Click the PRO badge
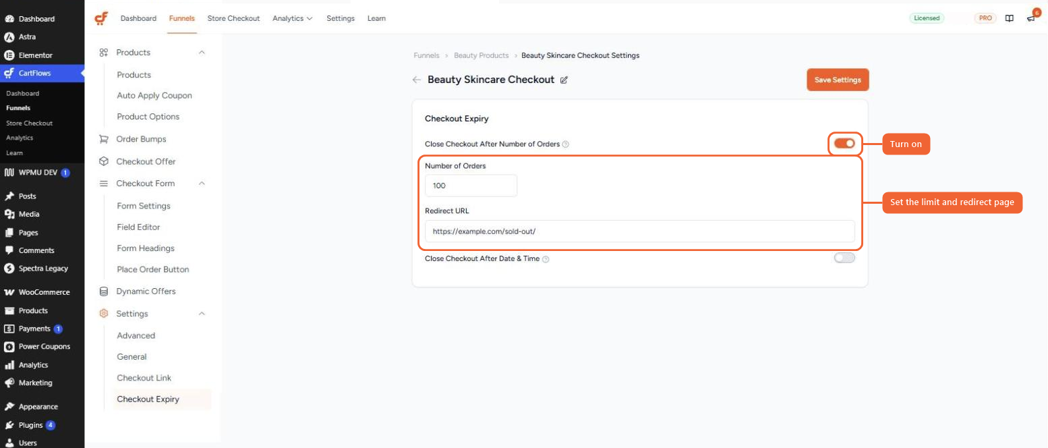The height and width of the screenshot is (448, 1048). 985,18
